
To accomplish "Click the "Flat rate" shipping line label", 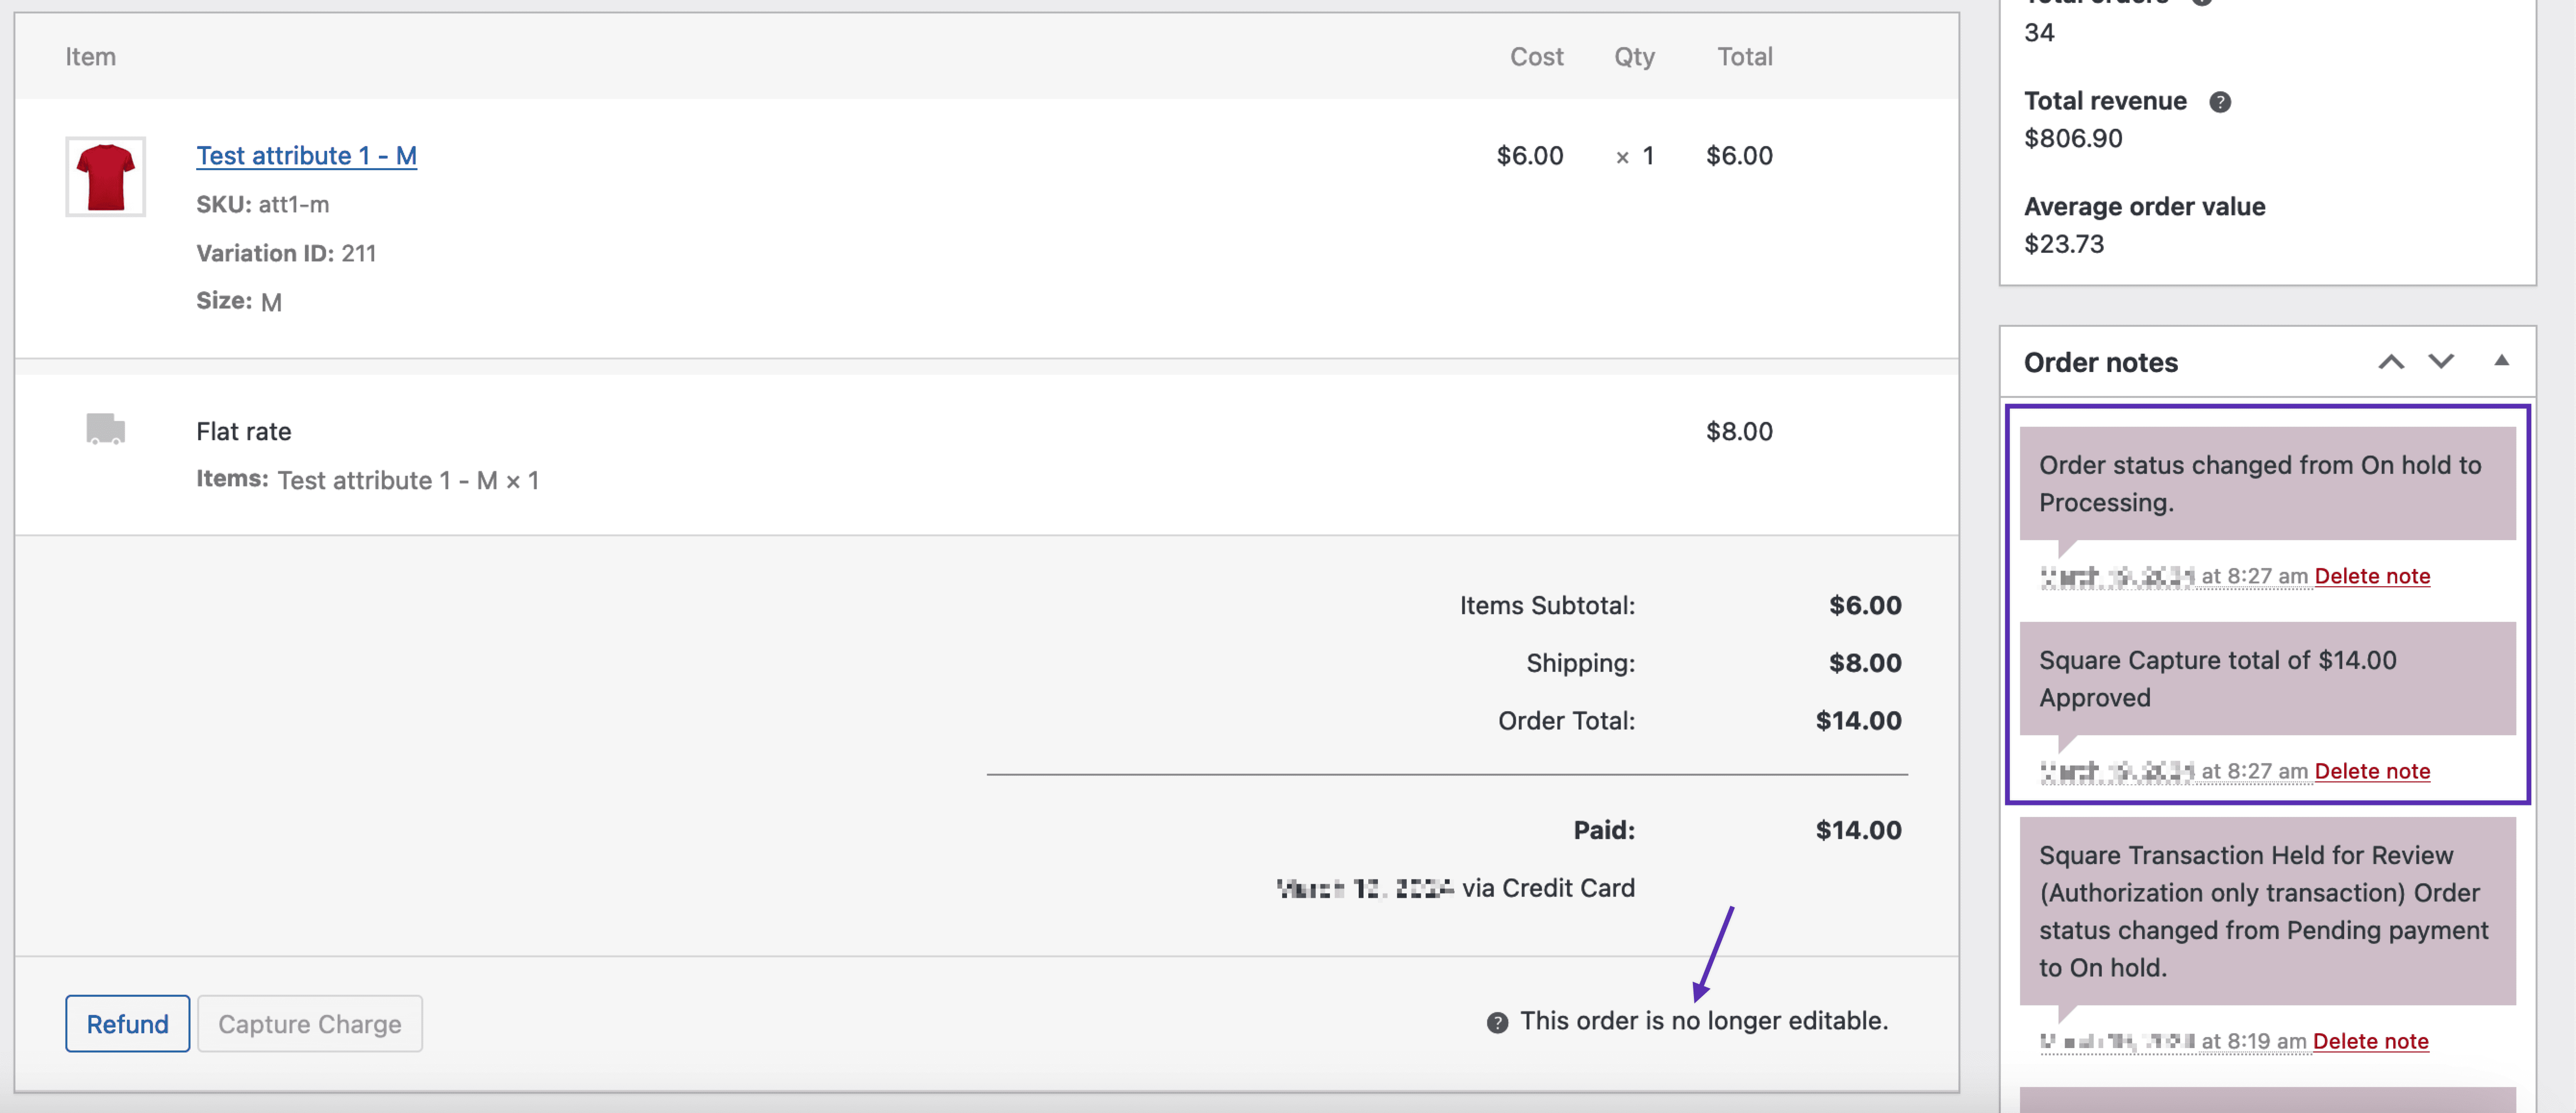I will pyautogui.click(x=243, y=431).
